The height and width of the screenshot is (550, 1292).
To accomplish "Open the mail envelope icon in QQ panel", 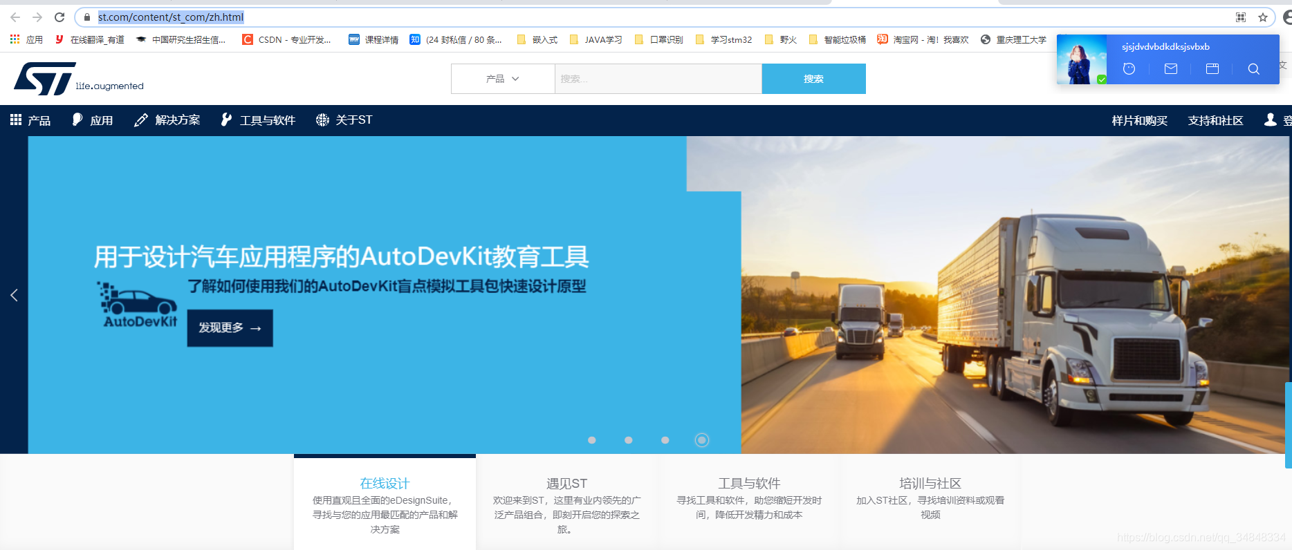I will coord(1170,69).
